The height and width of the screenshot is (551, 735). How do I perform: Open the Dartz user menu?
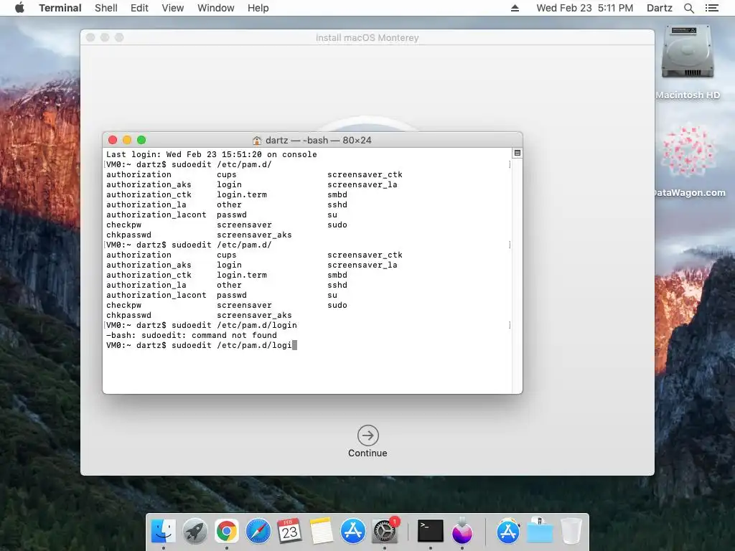coord(659,8)
